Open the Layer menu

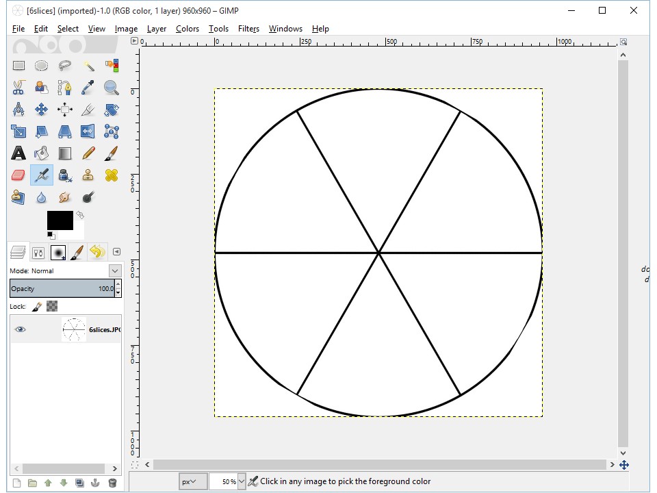tap(156, 29)
